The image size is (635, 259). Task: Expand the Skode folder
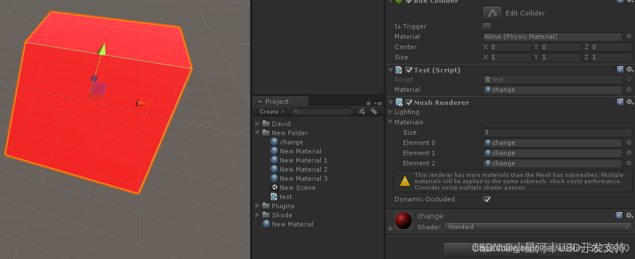pyautogui.click(x=258, y=215)
